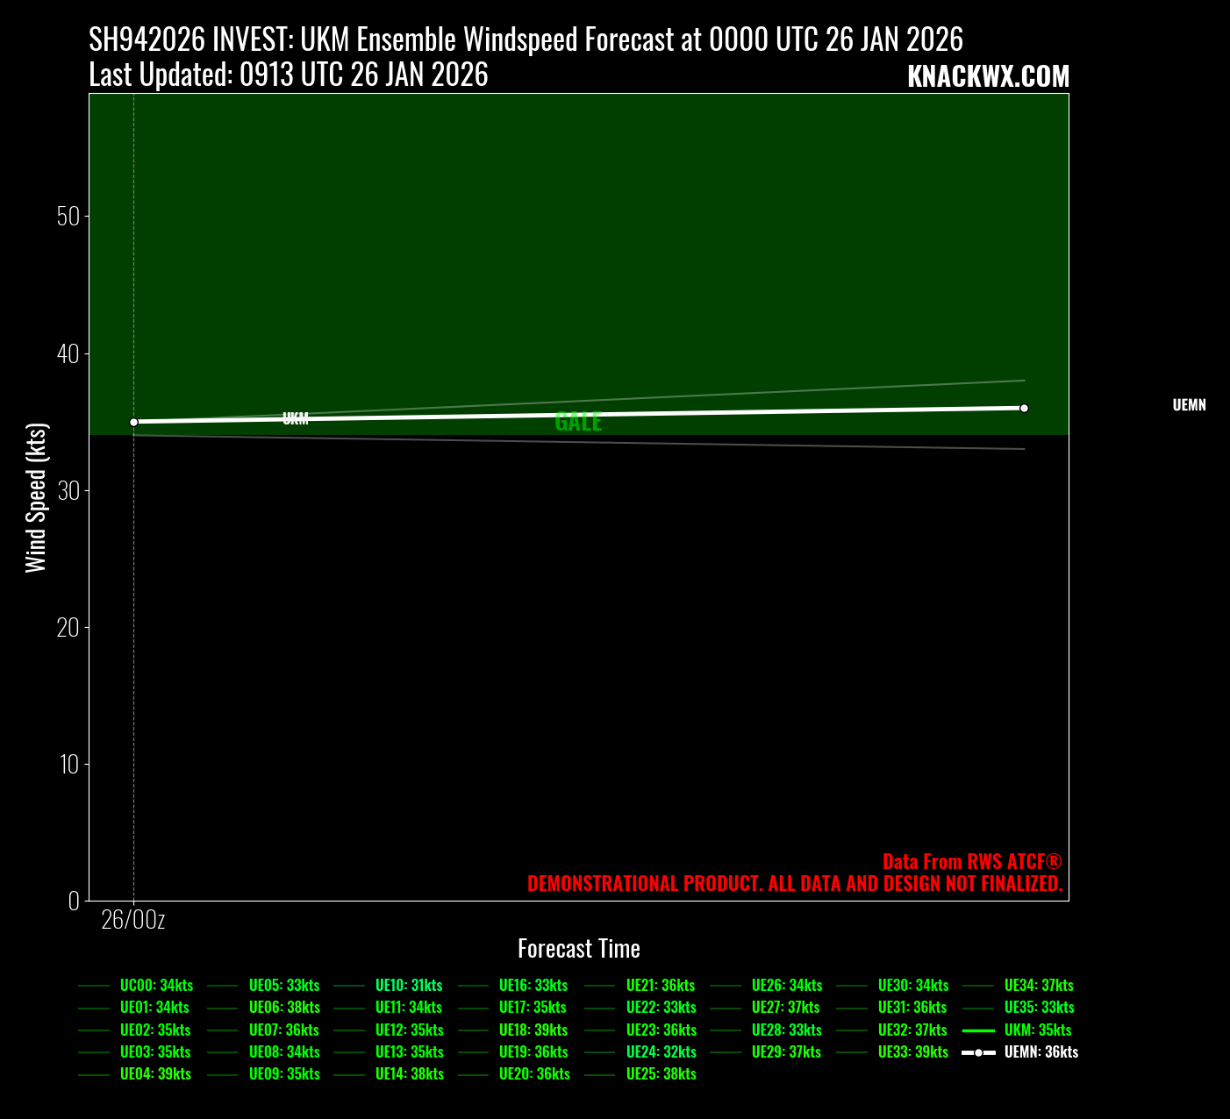Click the UEMN label right of the chart
The height and width of the screenshot is (1119, 1230).
pyautogui.click(x=1189, y=405)
